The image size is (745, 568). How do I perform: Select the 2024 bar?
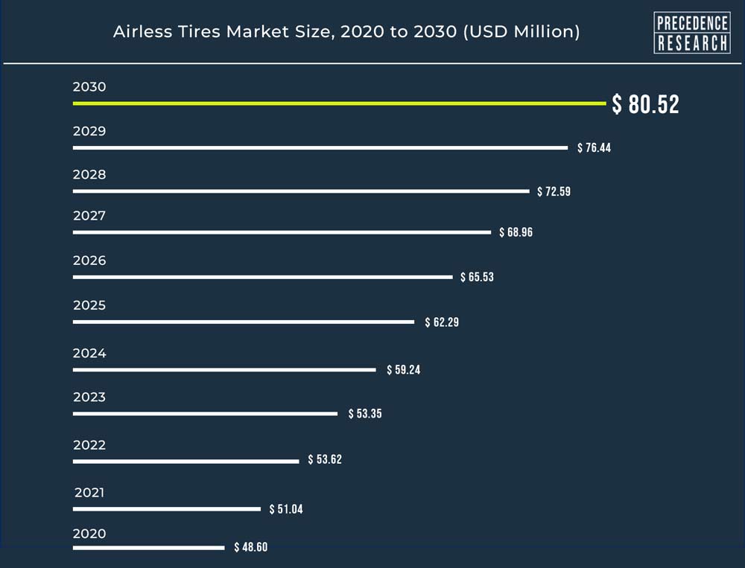[224, 369]
